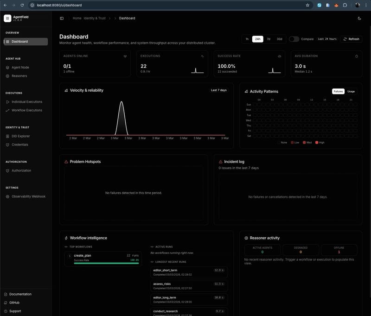Switch Activity Patterns to Usage
Screen dimensions: 371x316
(351, 91)
